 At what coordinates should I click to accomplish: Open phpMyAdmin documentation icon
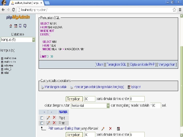click(20, 26)
